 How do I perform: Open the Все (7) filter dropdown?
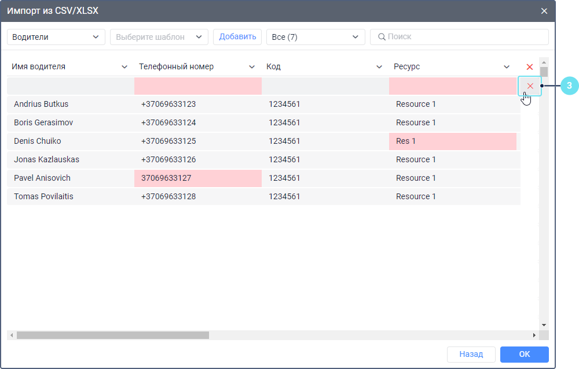316,37
